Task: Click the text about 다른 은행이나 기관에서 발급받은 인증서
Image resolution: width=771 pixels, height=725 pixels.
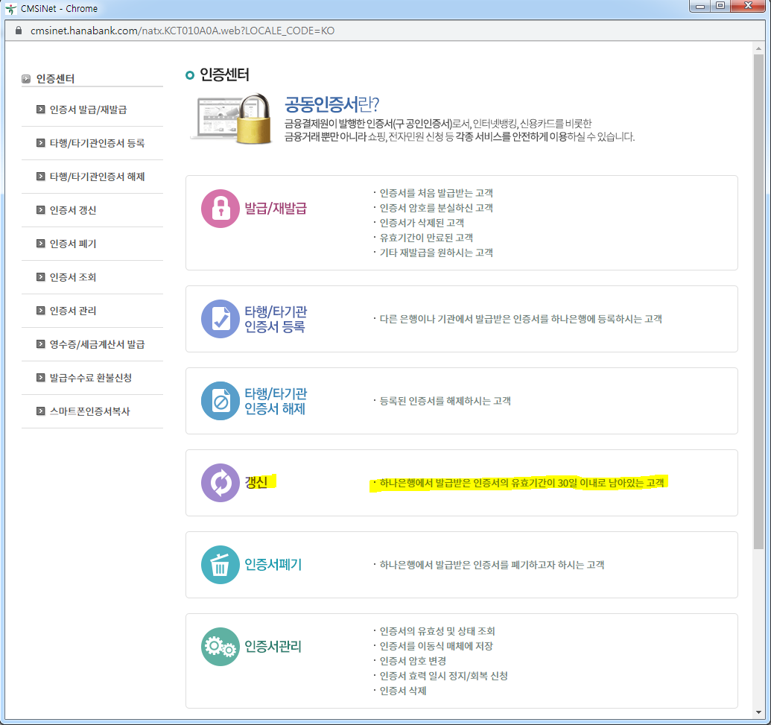Action: (521, 319)
